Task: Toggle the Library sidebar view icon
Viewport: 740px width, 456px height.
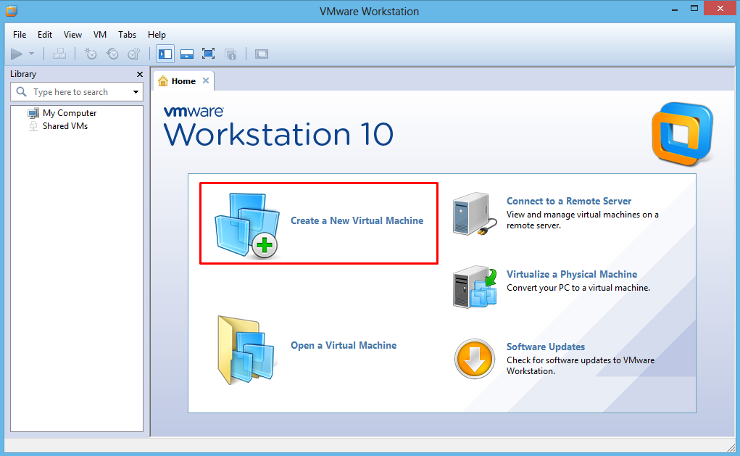Action: (x=165, y=54)
